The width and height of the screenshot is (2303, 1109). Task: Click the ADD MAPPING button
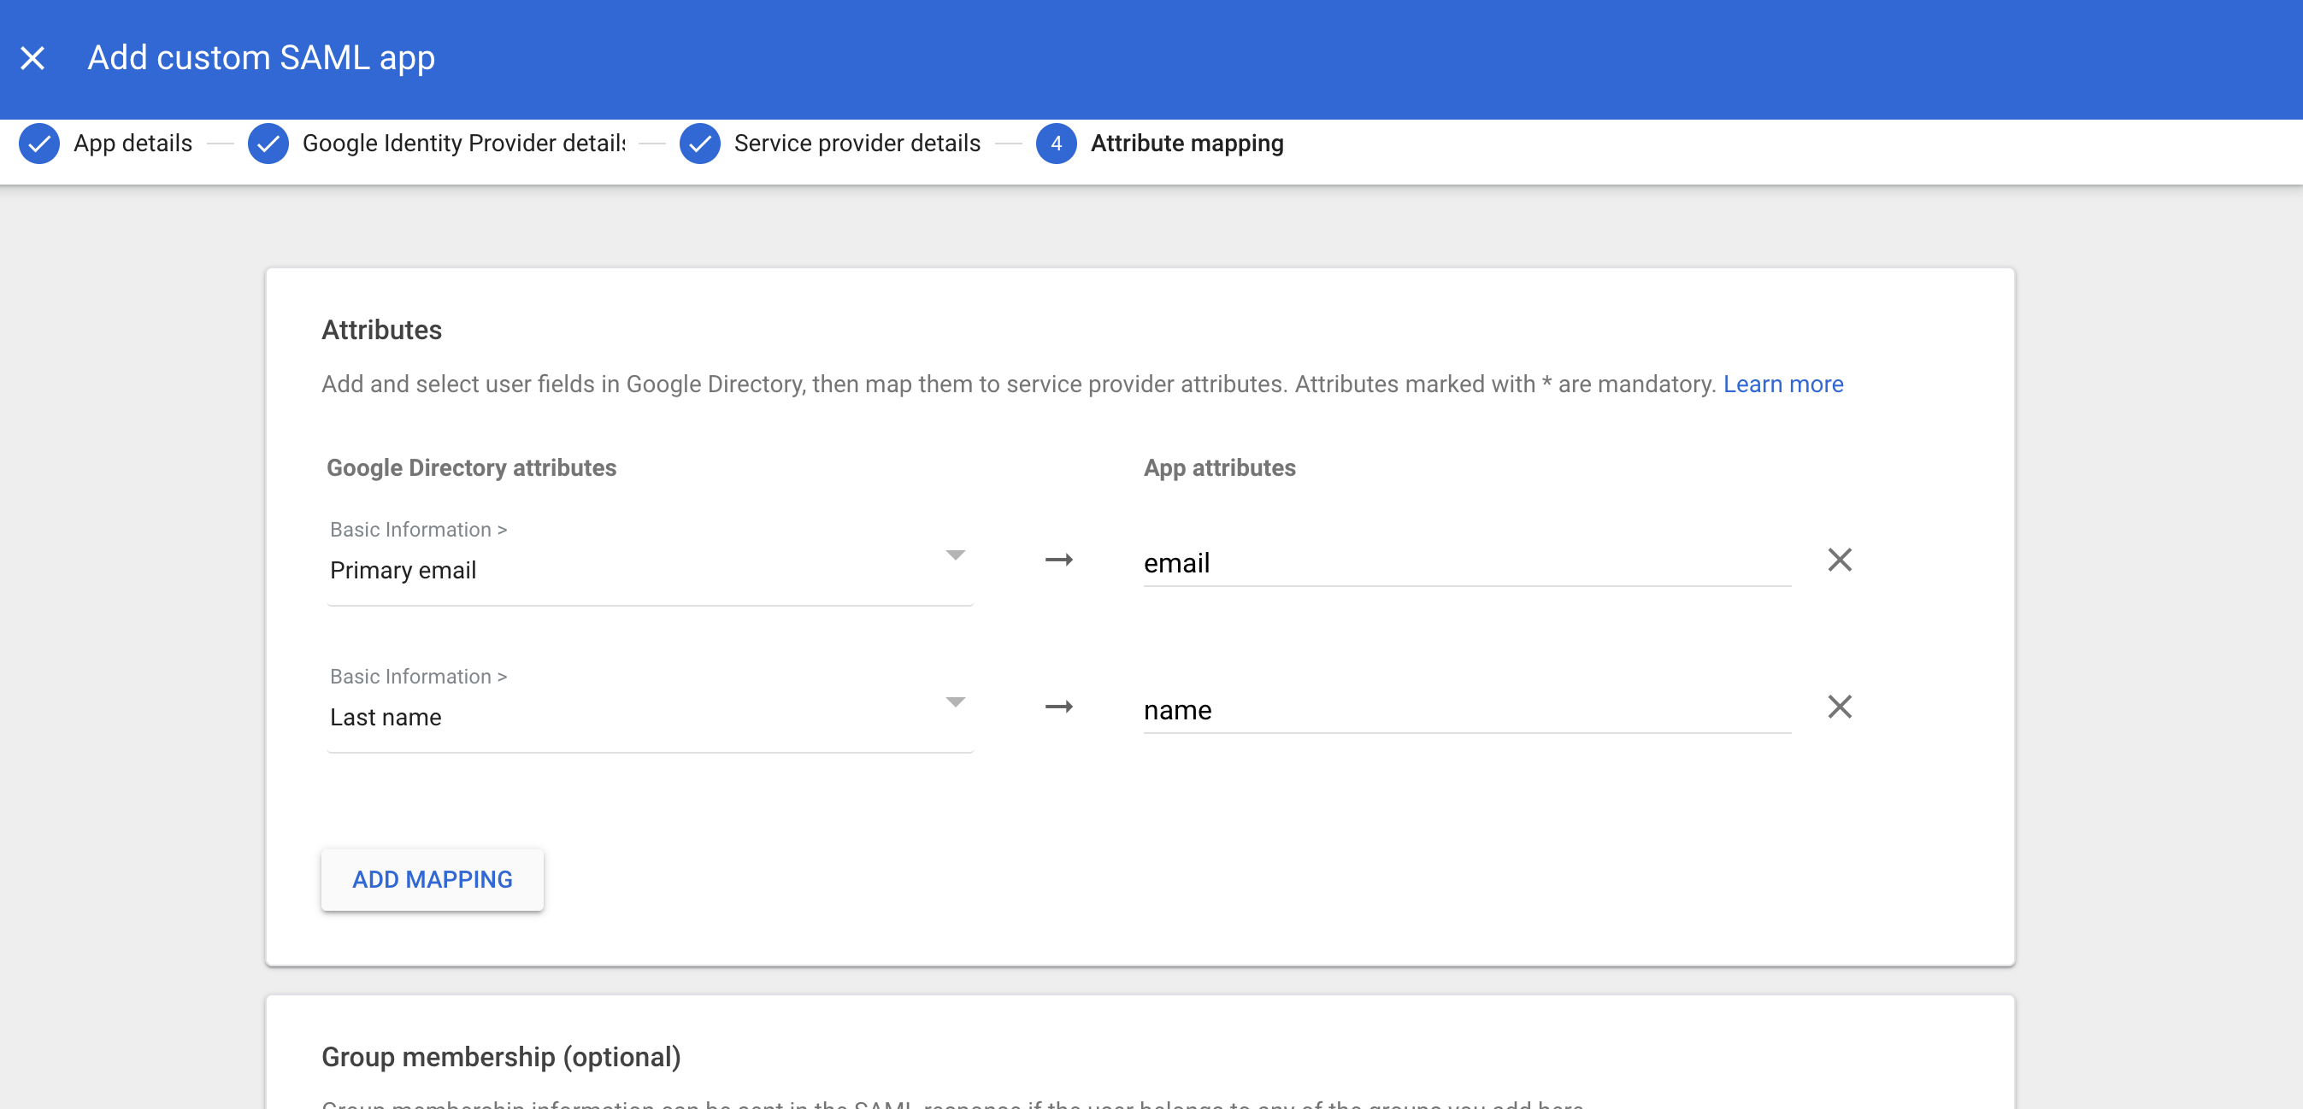pyautogui.click(x=432, y=879)
